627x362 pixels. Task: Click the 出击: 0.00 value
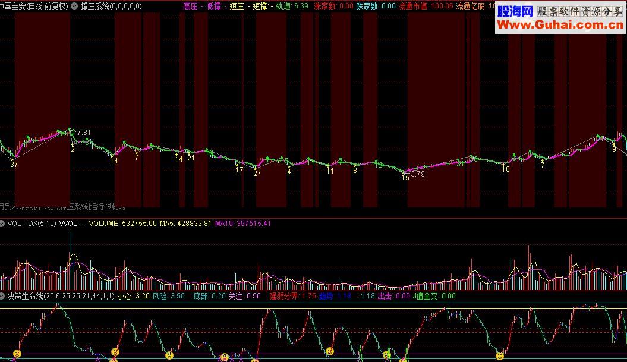tap(394, 297)
